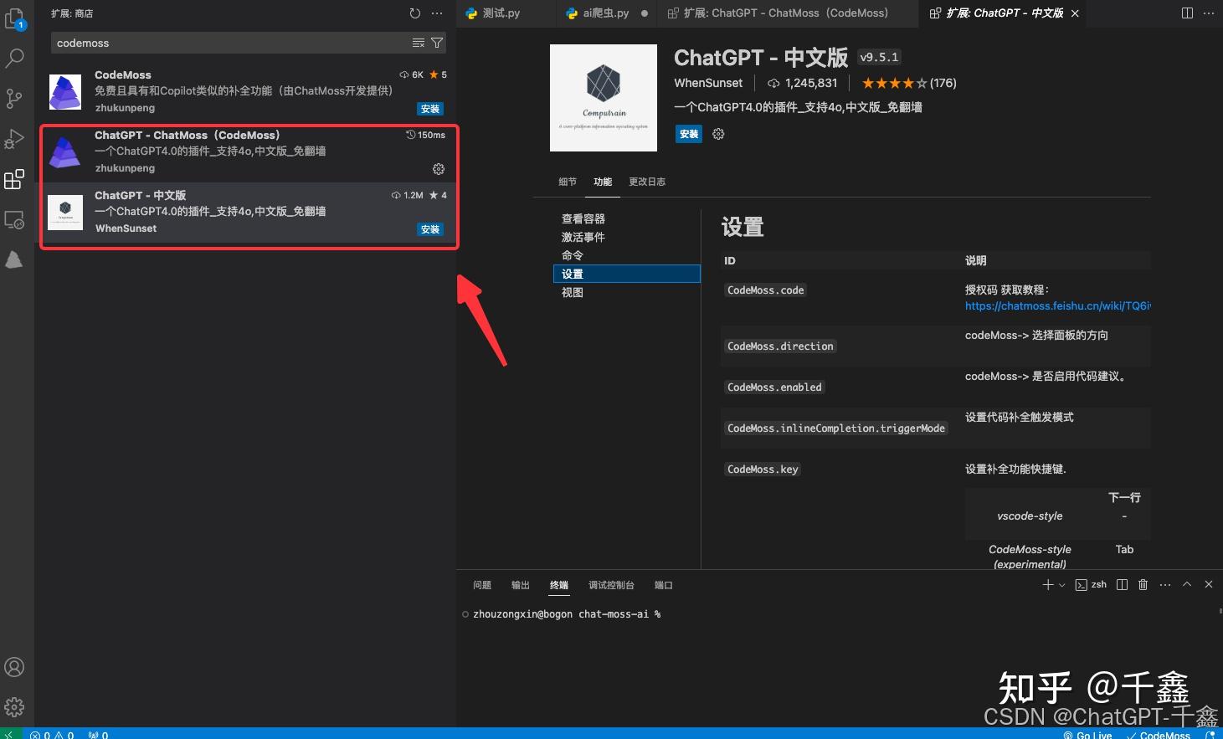This screenshot has height=739, width=1223.
Task: Open the launch profile dropdown next to plus
Action: coord(1060,584)
